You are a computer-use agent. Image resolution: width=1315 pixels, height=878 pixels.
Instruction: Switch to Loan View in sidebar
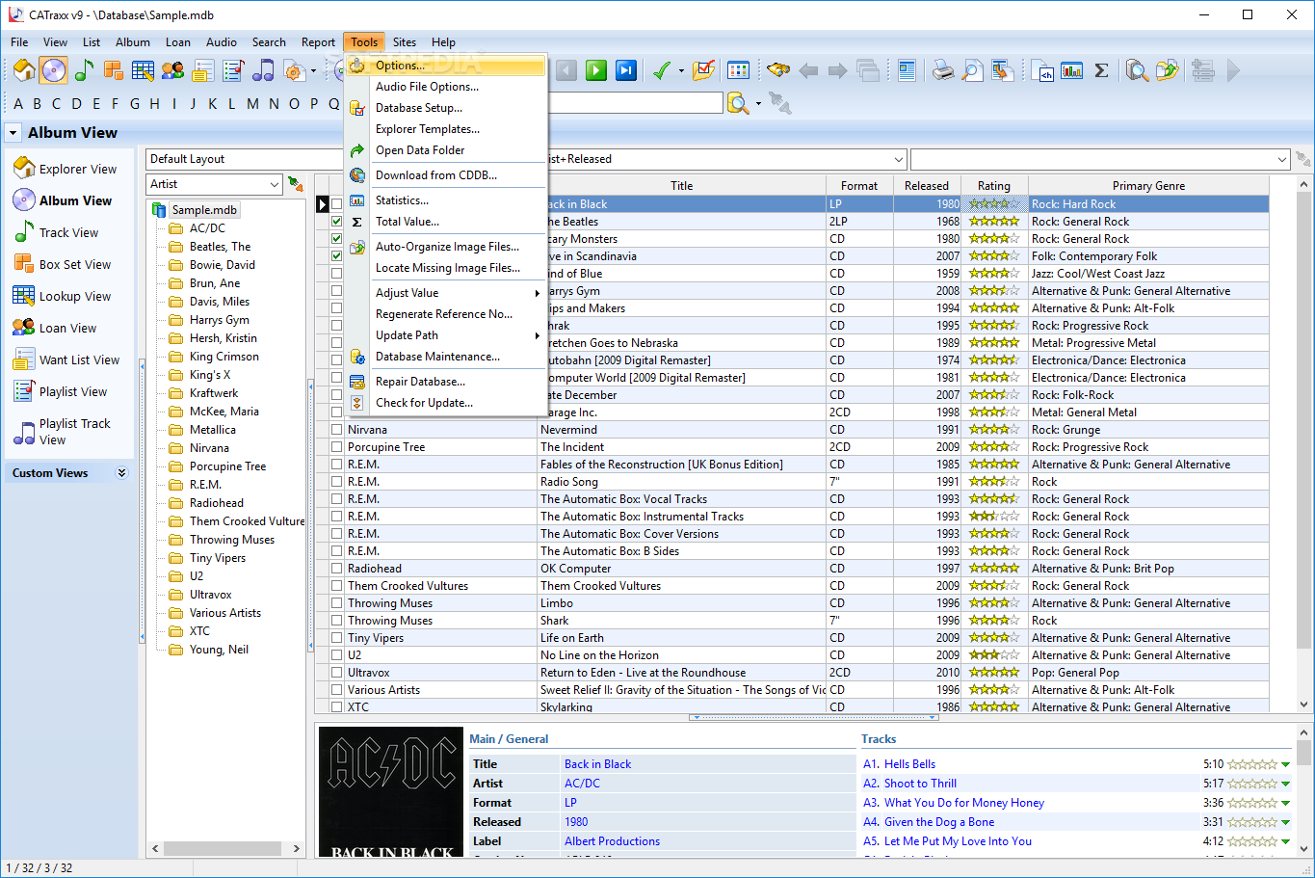[67, 329]
